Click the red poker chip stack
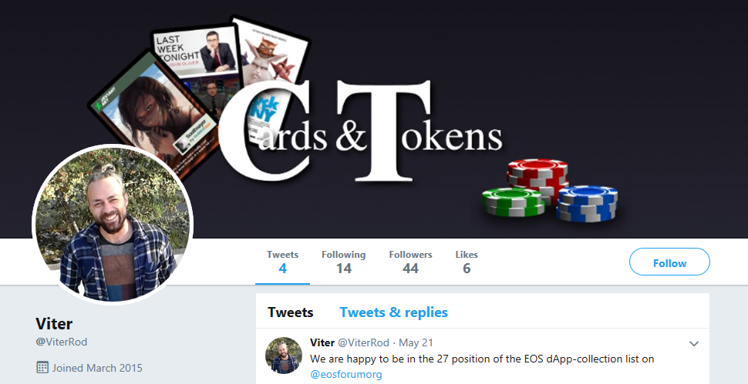The height and width of the screenshot is (384, 748). point(538,177)
